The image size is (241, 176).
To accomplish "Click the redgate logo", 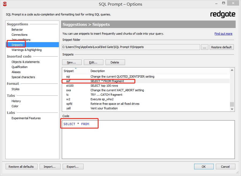I will [223, 14].
